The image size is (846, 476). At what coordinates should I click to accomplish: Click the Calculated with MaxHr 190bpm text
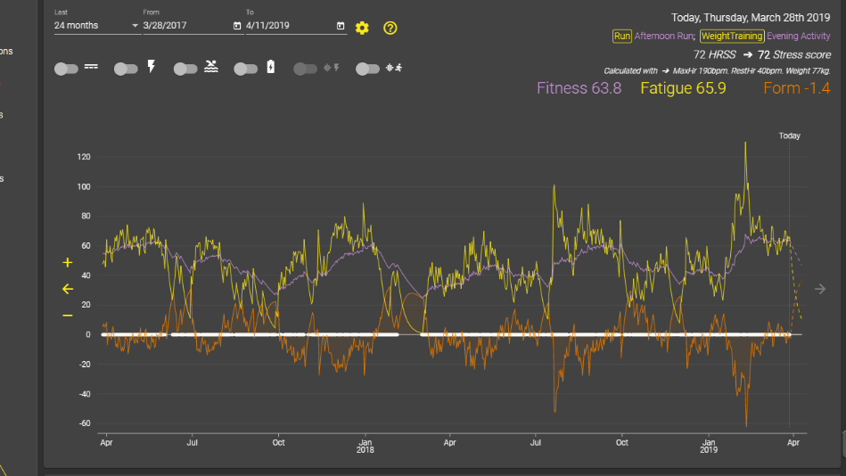717,71
